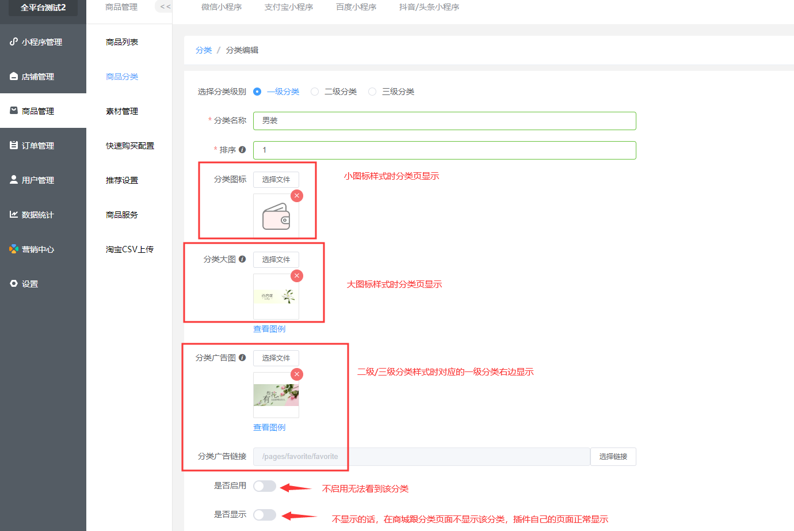Click the 分类 breadcrumb link
The width and height of the screenshot is (794, 531).
pos(204,51)
